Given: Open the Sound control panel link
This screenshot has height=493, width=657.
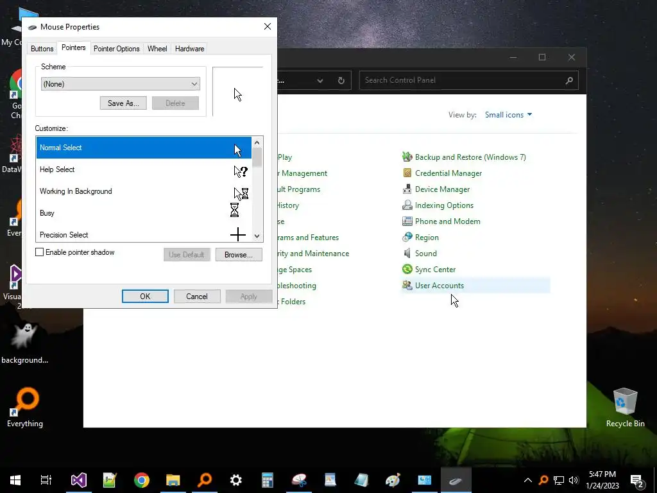Looking at the screenshot, I should (x=426, y=253).
